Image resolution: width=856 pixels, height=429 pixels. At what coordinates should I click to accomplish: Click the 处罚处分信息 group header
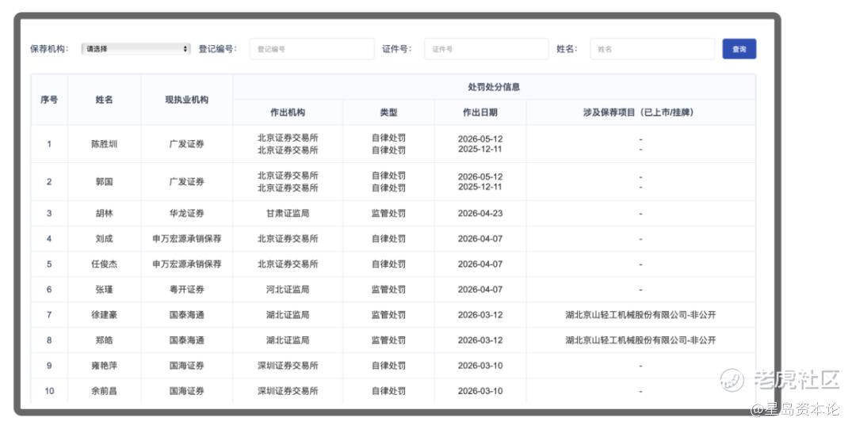coord(494,87)
